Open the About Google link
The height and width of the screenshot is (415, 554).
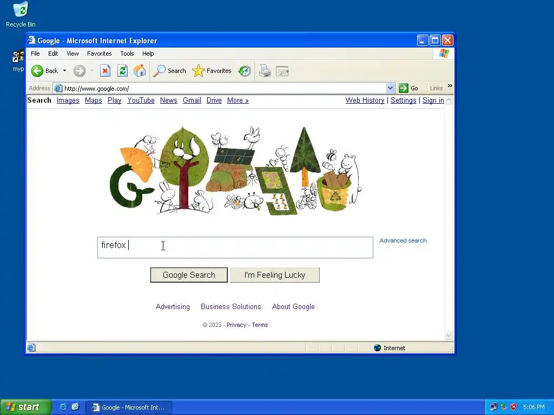293,307
